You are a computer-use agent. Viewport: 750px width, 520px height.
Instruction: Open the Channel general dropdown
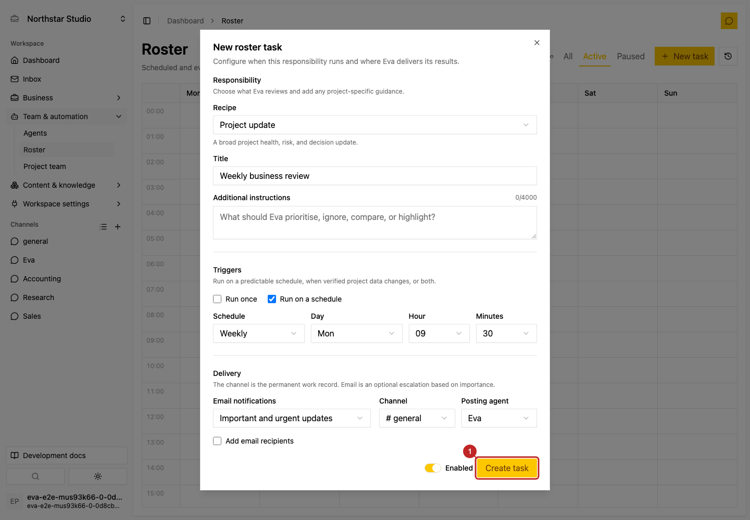coord(417,418)
